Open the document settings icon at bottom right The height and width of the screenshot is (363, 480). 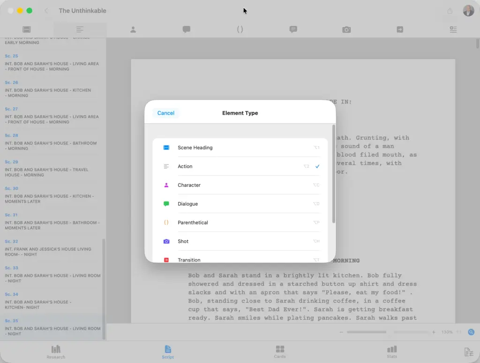point(469,352)
